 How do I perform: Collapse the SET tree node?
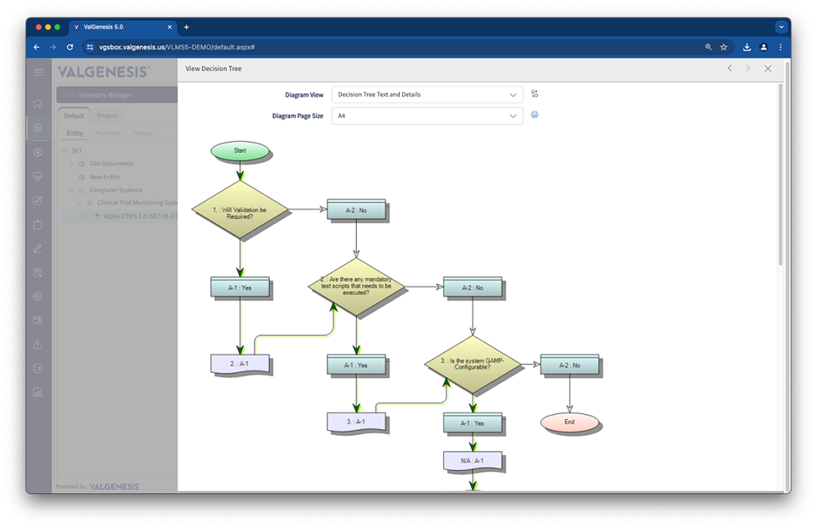tap(63, 151)
